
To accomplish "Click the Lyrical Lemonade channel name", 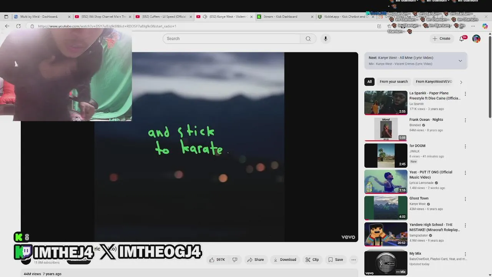I will tap(421, 183).
